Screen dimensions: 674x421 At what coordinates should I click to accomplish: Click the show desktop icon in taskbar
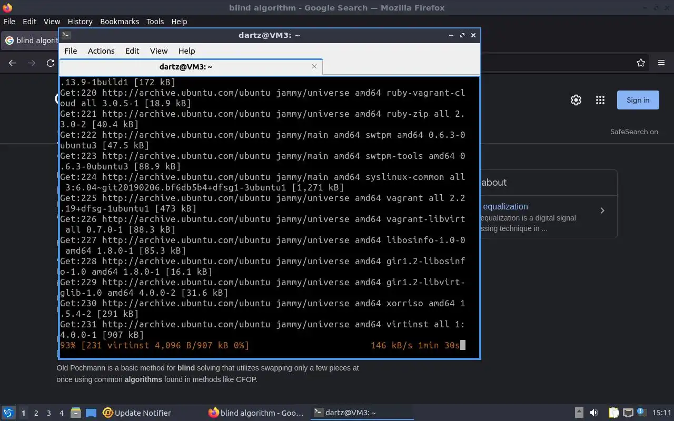click(91, 413)
